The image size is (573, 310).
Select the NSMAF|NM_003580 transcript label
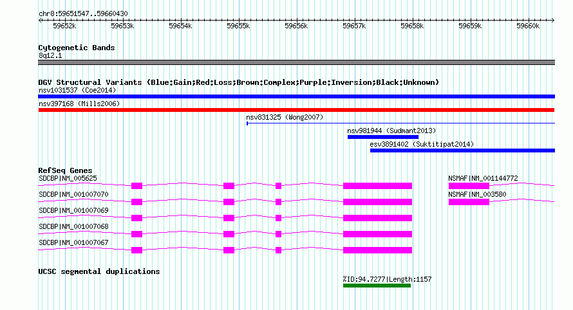477,195
